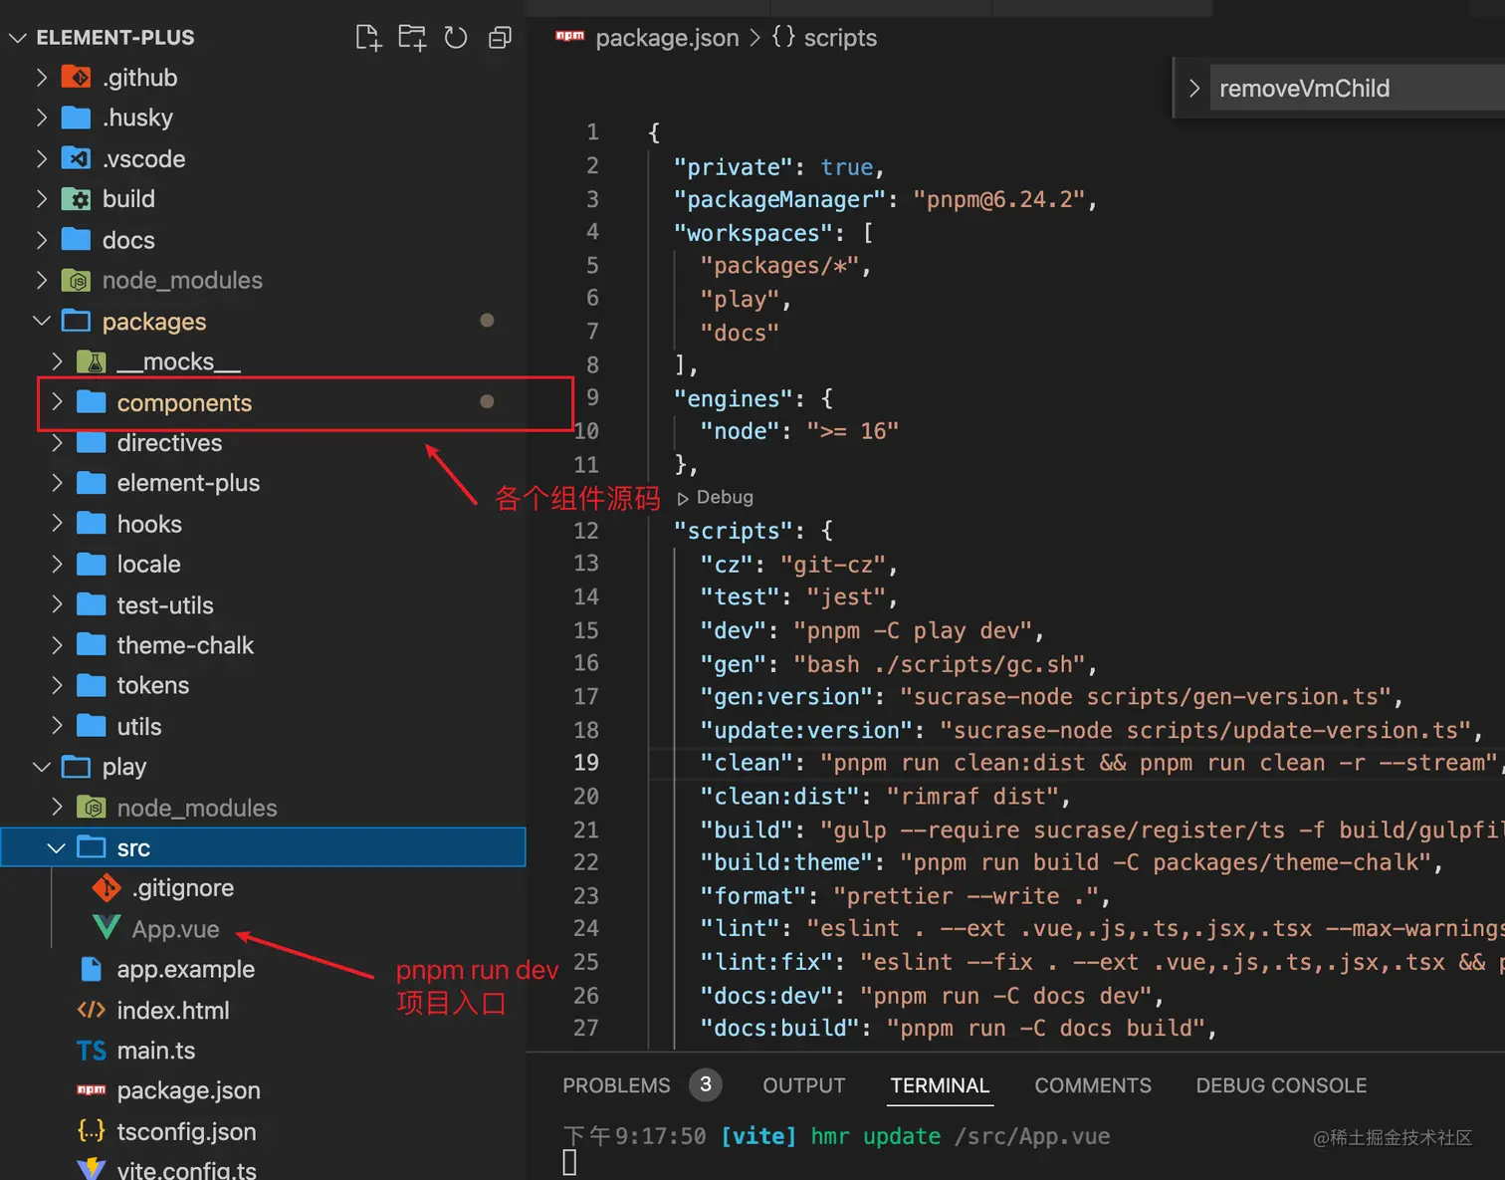Screen dimensions: 1505x1180
Task: Click the New File icon in explorer header
Action: point(368,38)
